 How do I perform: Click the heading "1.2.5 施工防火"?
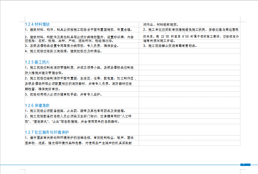[x=37, y=62]
